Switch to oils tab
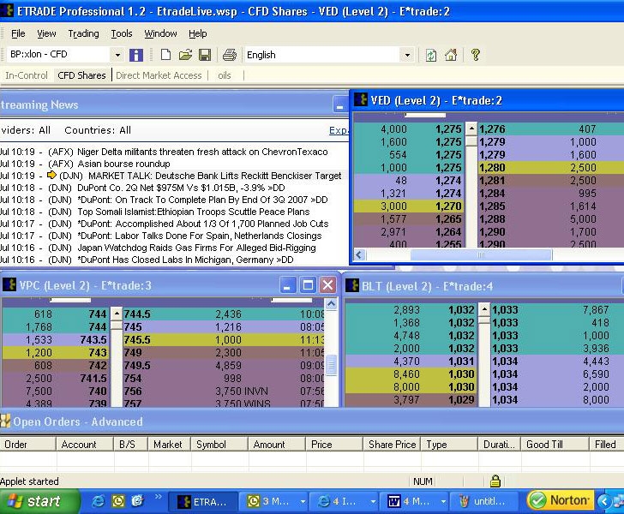Viewport: 624px width, 514px height. (x=225, y=75)
